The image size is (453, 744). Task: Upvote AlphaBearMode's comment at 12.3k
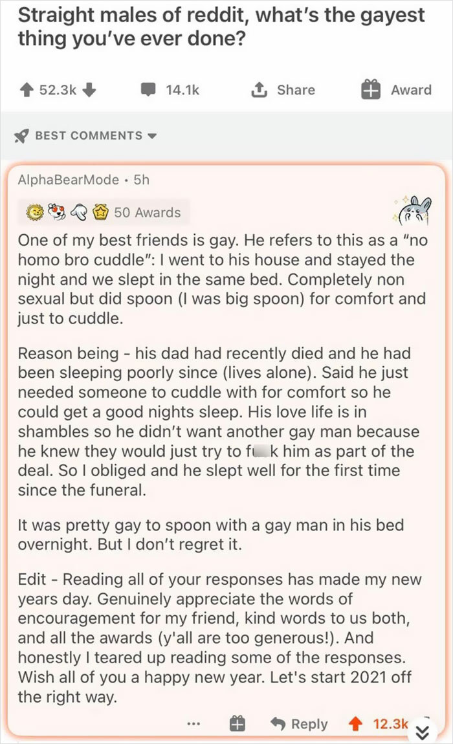pos(357,724)
